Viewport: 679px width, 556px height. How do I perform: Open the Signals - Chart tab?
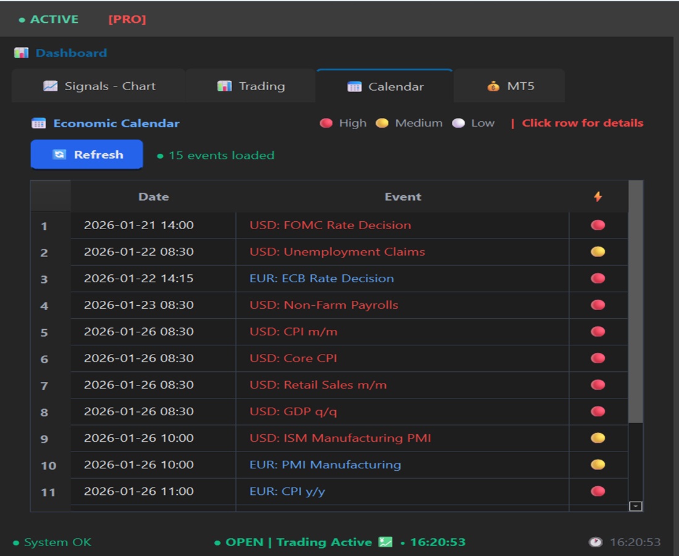[99, 86]
